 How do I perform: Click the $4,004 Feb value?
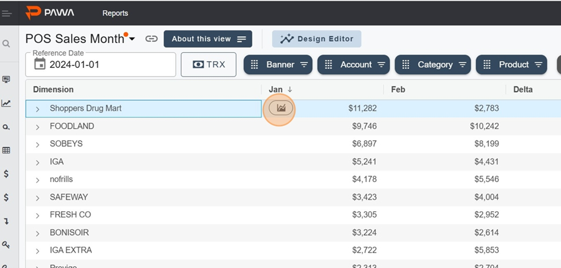487,197
